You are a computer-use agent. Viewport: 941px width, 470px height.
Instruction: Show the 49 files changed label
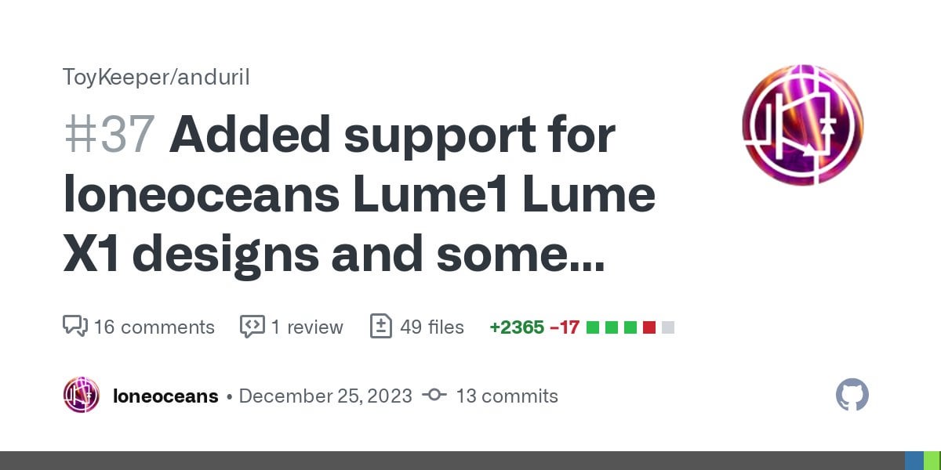click(x=431, y=327)
